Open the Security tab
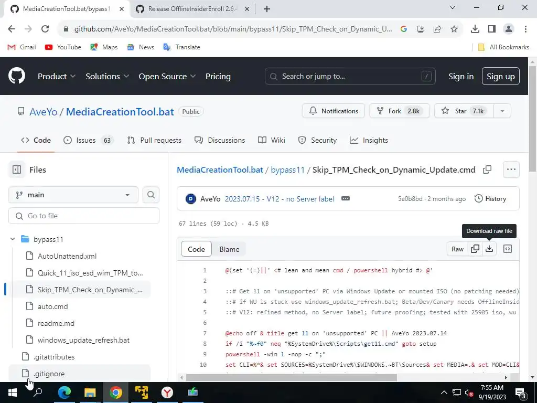 point(317,140)
